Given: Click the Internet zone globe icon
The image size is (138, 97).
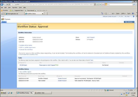Looking at the screenshot, I should [x=108, y=90].
